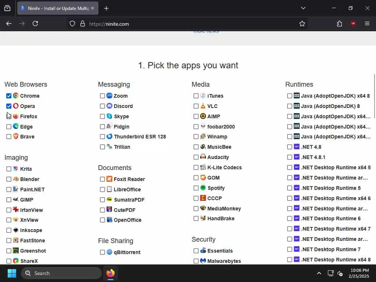Viewport: 376px width, 282px height.
Task: Open the Windows Start menu
Action: pos(12,273)
